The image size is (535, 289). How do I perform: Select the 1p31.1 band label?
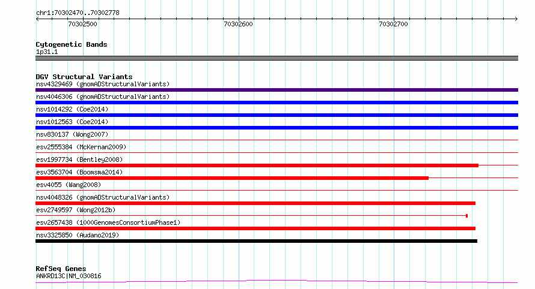47,52
